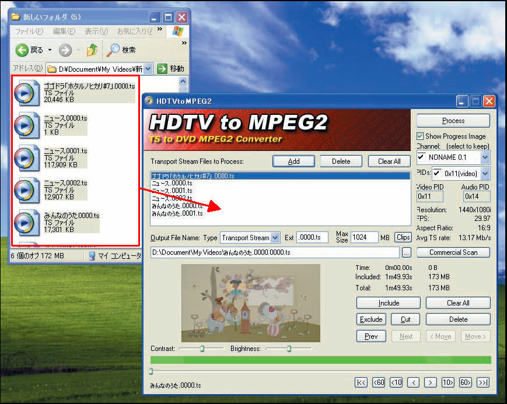Click Add to add transport stream files
Viewport: 507px width, 404px height.
click(x=293, y=161)
